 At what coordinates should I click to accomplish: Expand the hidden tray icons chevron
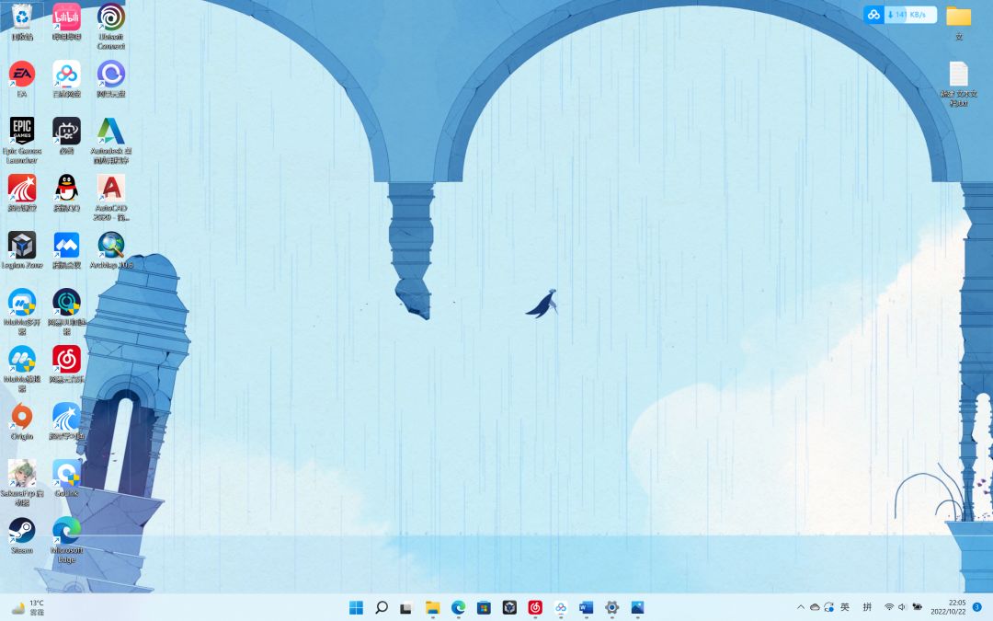click(801, 607)
